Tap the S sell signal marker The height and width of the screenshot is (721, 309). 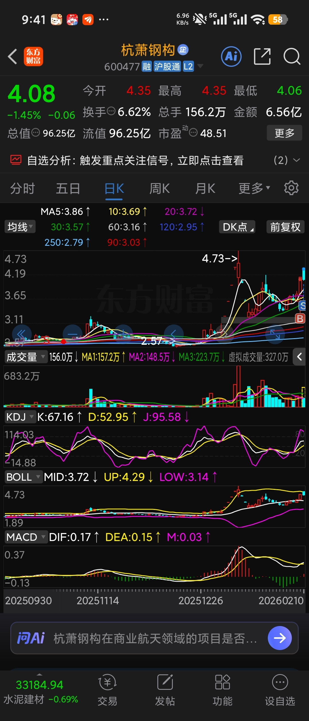click(x=302, y=306)
